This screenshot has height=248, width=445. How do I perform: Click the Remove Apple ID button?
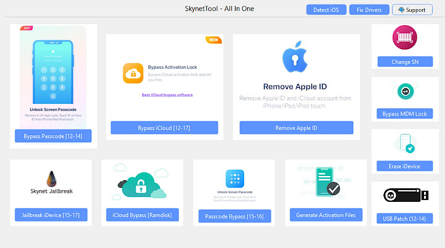[296, 128]
